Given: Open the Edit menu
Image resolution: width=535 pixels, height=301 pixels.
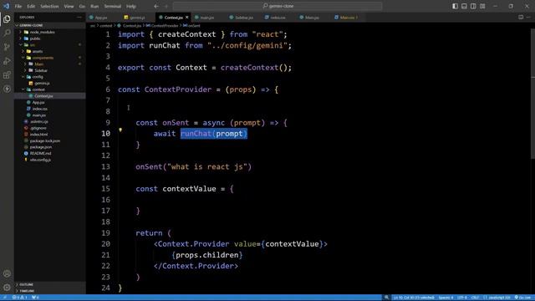Looking at the screenshot, I should 31,6.
